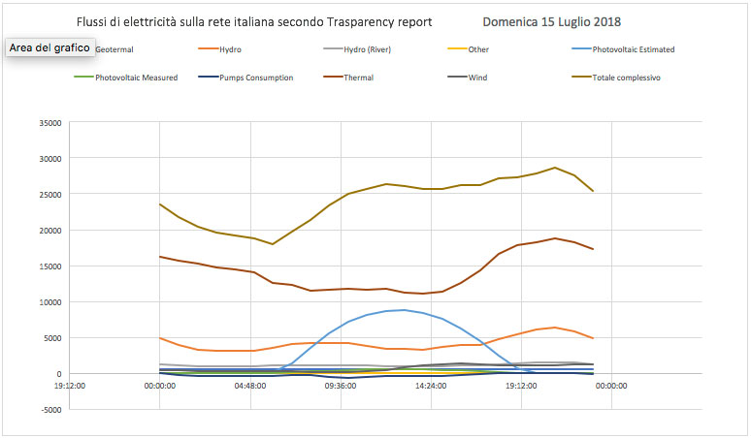This screenshot has width=751, height=438.
Task: Select the chart title about Flussi di elettricità
Action: pos(254,21)
